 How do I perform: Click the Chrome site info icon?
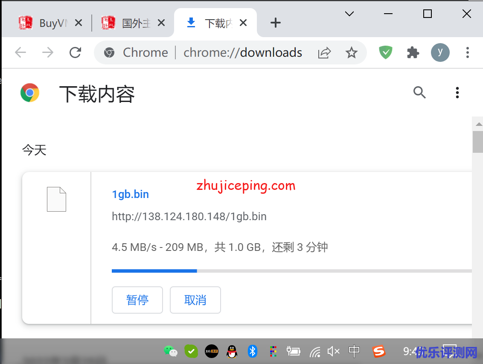[109, 52]
